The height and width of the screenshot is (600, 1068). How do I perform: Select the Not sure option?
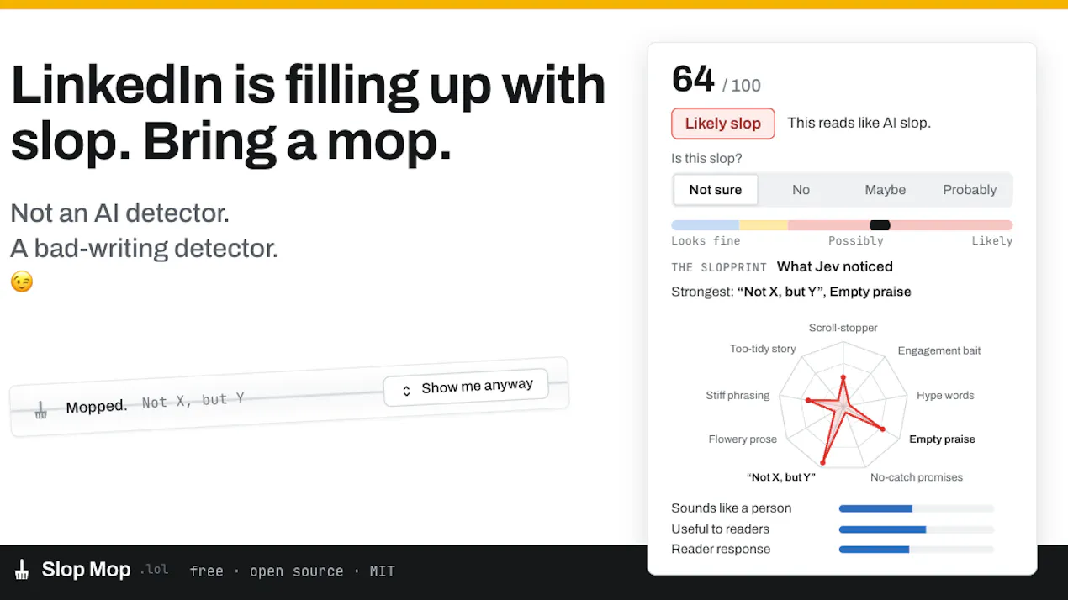[716, 190]
